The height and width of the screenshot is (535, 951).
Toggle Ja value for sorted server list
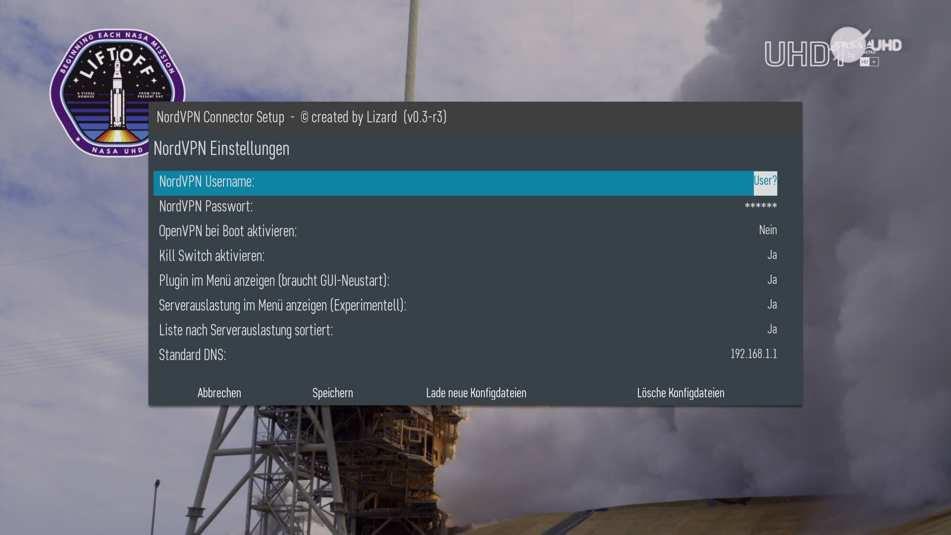(772, 329)
